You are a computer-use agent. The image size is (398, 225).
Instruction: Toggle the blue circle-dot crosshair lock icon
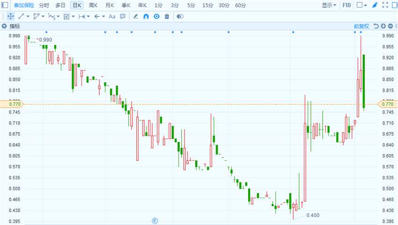pyautogui.click(x=156, y=16)
